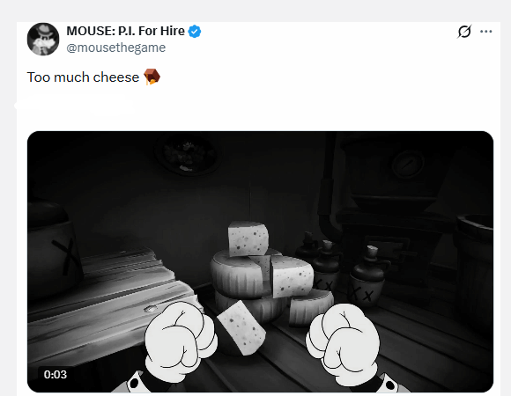Open the three-dot more options menu
The width and height of the screenshot is (511, 396).
coord(486,32)
